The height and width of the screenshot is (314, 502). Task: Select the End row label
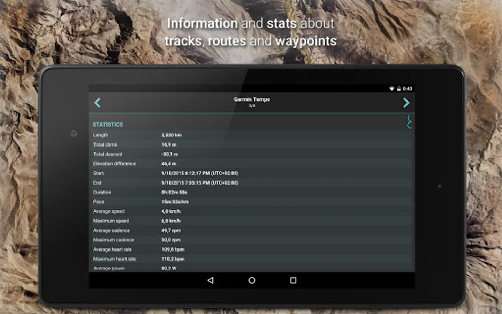[x=97, y=183]
